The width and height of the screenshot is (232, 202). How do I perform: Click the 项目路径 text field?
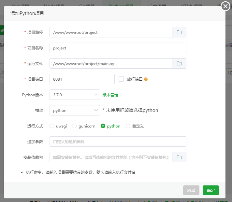[111, 32]
